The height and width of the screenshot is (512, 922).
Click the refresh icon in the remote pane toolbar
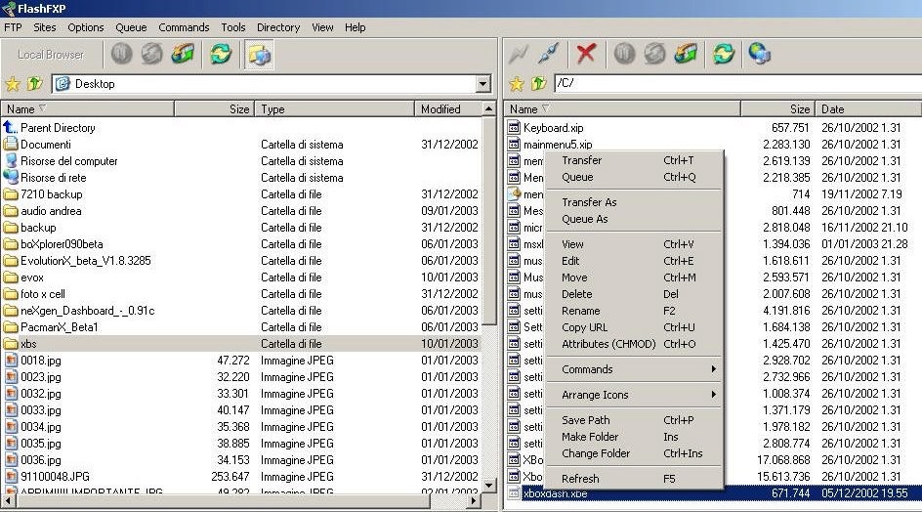pyautogui.click(x=723, y=54)
